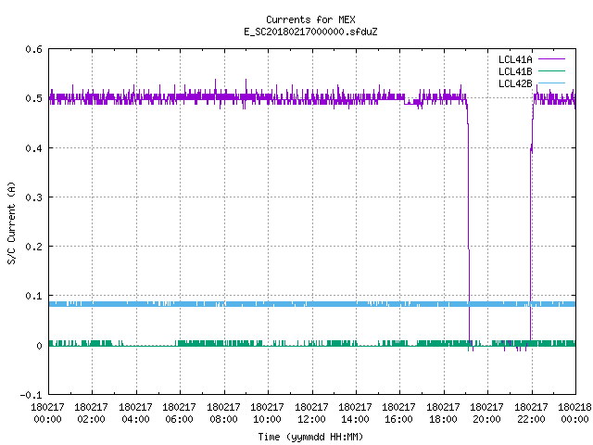
Task: Click the LCL42B legend label
Action: coord(515,83)
